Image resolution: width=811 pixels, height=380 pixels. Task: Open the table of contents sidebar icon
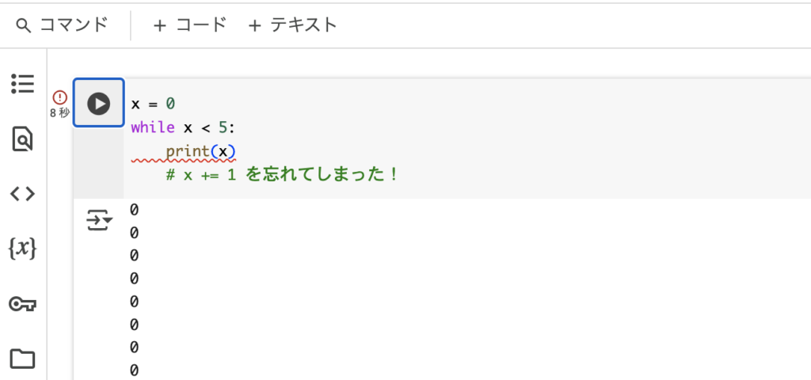tap(23, 84)
